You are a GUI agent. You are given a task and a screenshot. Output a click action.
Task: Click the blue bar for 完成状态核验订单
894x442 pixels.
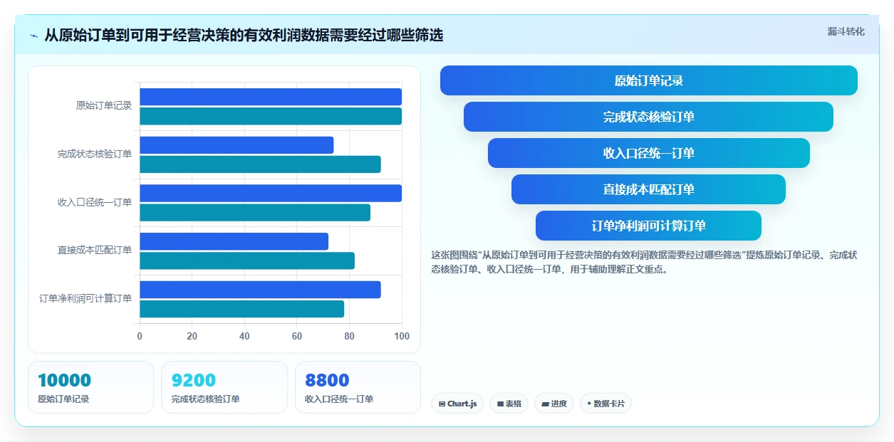point(237,145)
